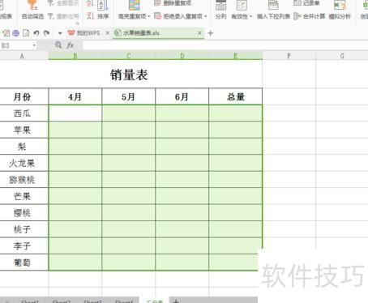
Task: Click the empty 4月 cell for 西瓜
Action: [75, 113]
